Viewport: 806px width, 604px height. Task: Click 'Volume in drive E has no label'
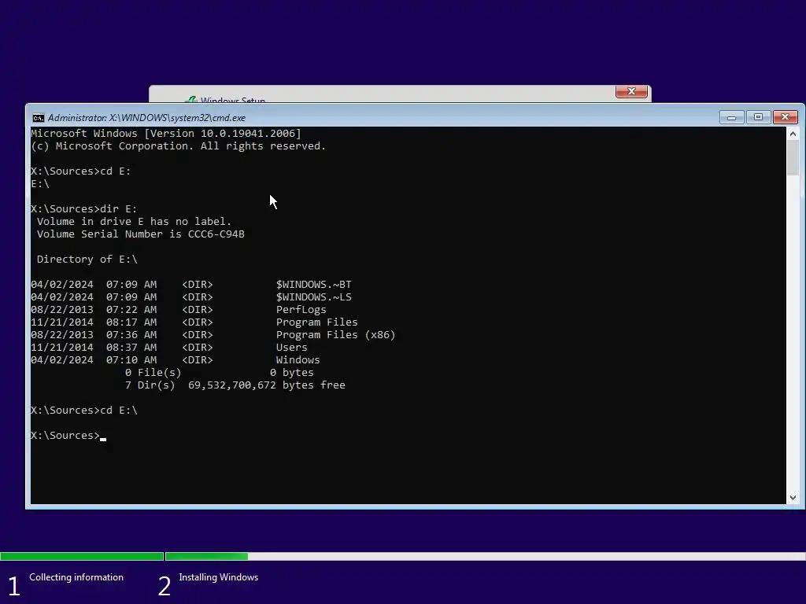[x=134, y=221]
